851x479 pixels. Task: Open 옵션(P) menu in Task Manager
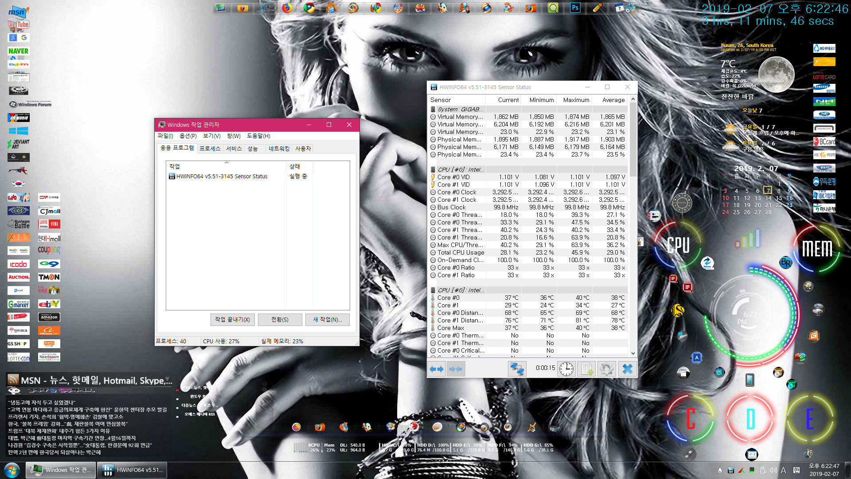coord(188,136)
